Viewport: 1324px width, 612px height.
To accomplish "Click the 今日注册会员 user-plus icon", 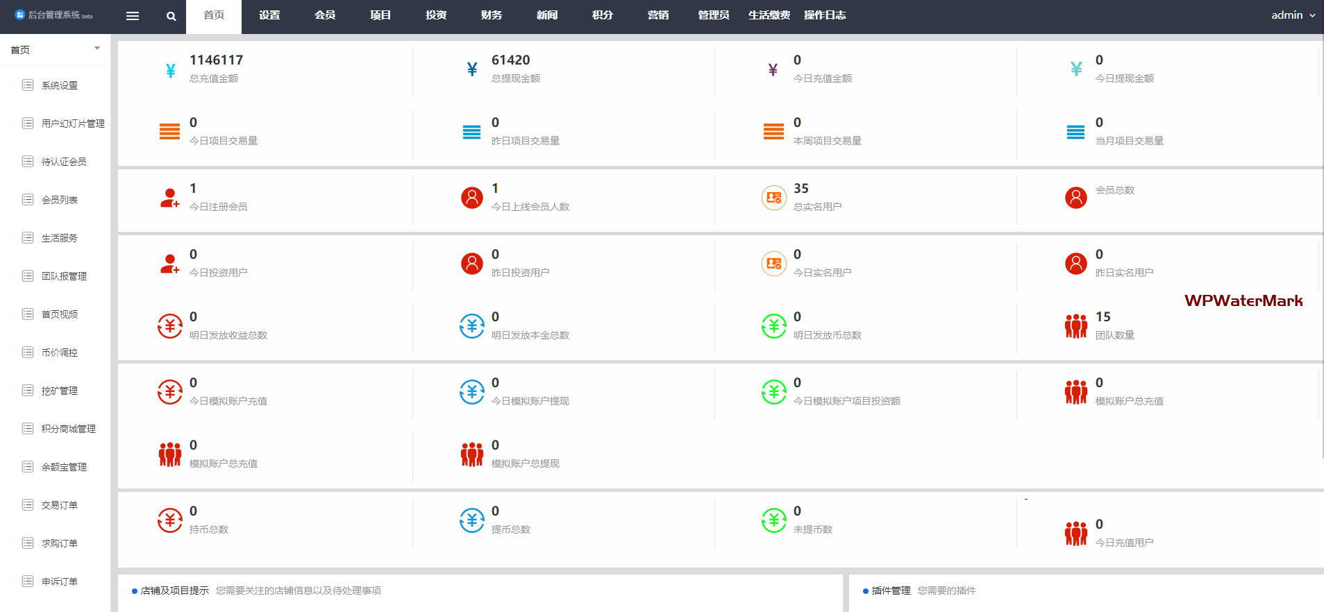I will pos(170,198).
